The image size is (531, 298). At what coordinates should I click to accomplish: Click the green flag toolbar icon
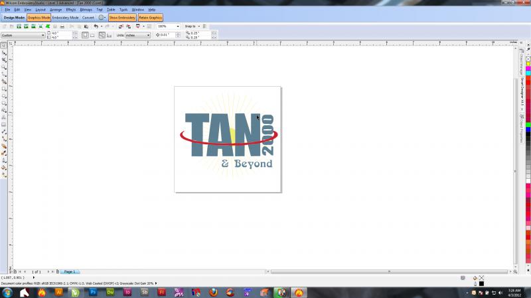click(x=48, y=26)
